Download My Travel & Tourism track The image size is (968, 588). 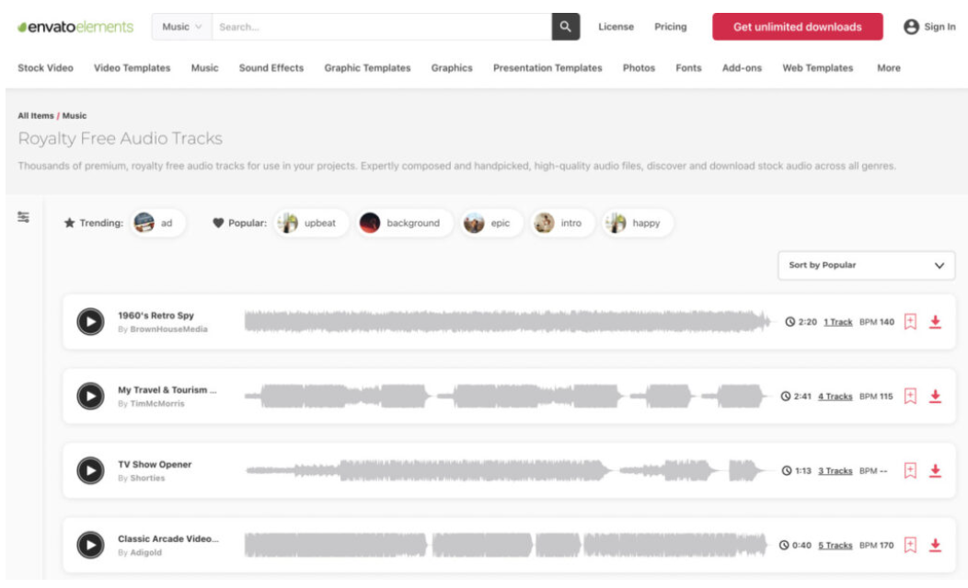[935, 396]
